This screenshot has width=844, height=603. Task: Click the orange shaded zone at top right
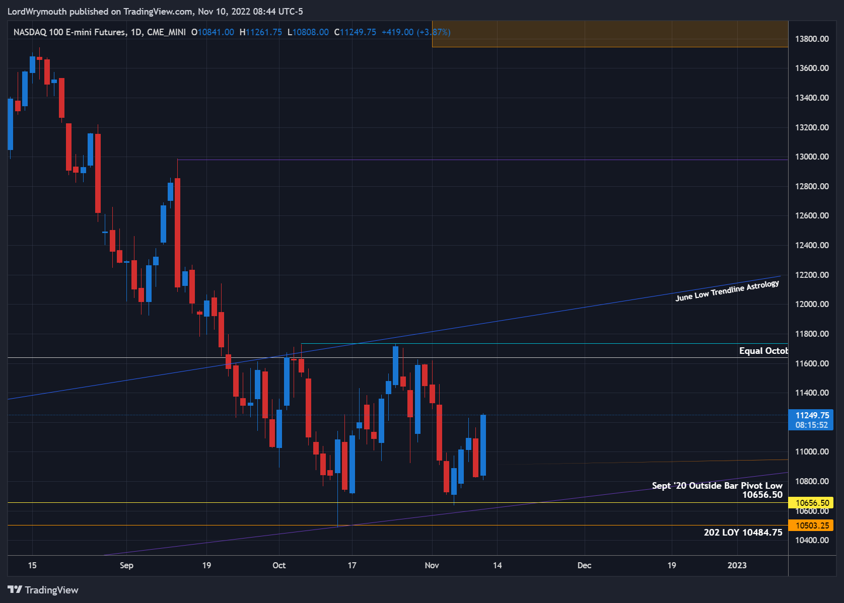[610, 34]
